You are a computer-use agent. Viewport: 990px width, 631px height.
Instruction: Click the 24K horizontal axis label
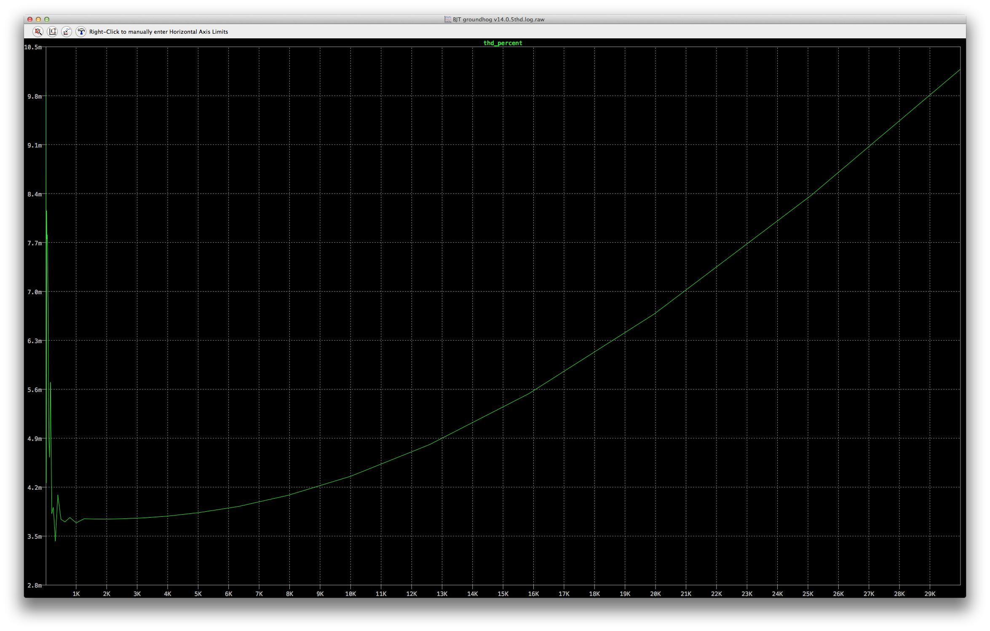(777, 594)
